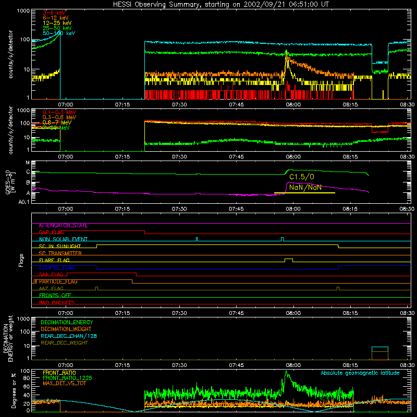Click the FRONT_RATIO_1225 legend label
Viewport: 417px width, 417px height.
(67, 378)
